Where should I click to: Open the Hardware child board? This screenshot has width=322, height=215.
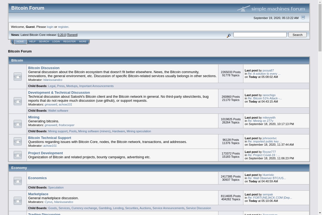point(118,131)
